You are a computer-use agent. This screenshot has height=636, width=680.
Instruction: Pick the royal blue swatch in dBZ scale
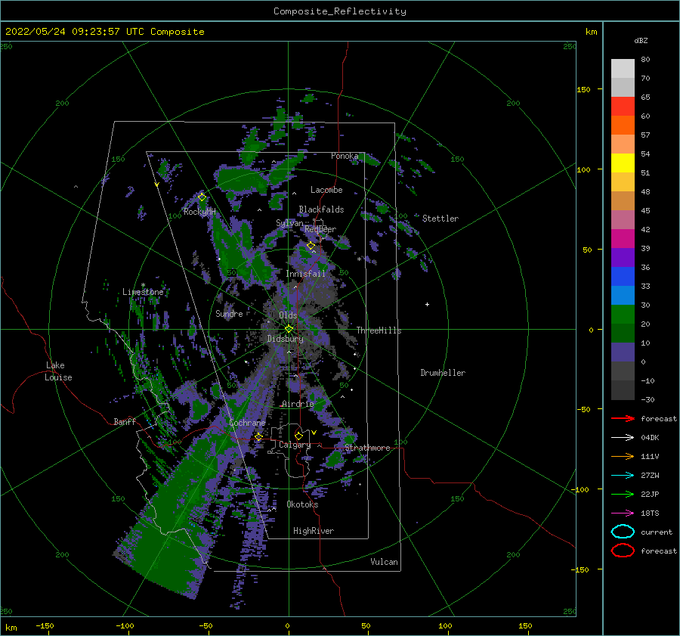[623, 276]
